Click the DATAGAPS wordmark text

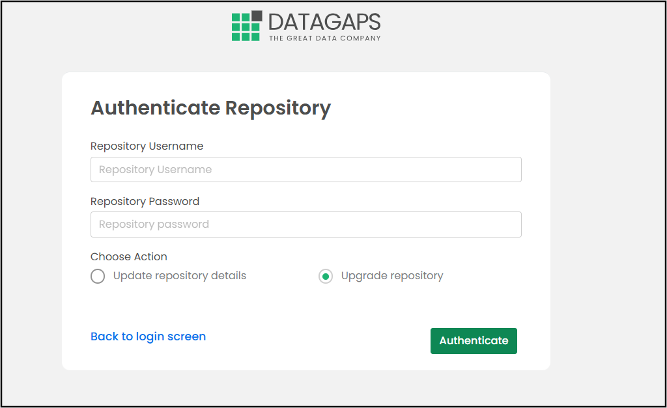[324, 21]
